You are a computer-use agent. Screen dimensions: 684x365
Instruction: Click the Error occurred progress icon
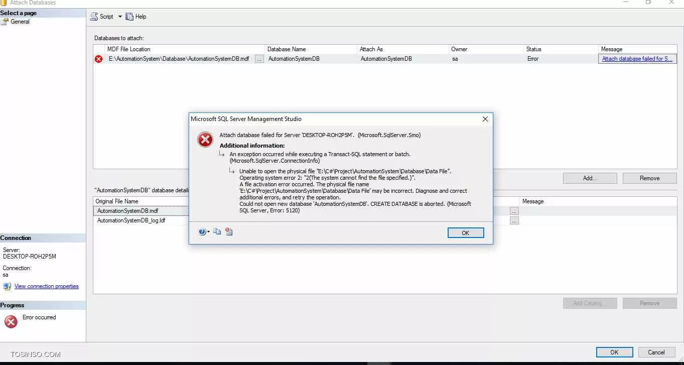tap(11, 321)
